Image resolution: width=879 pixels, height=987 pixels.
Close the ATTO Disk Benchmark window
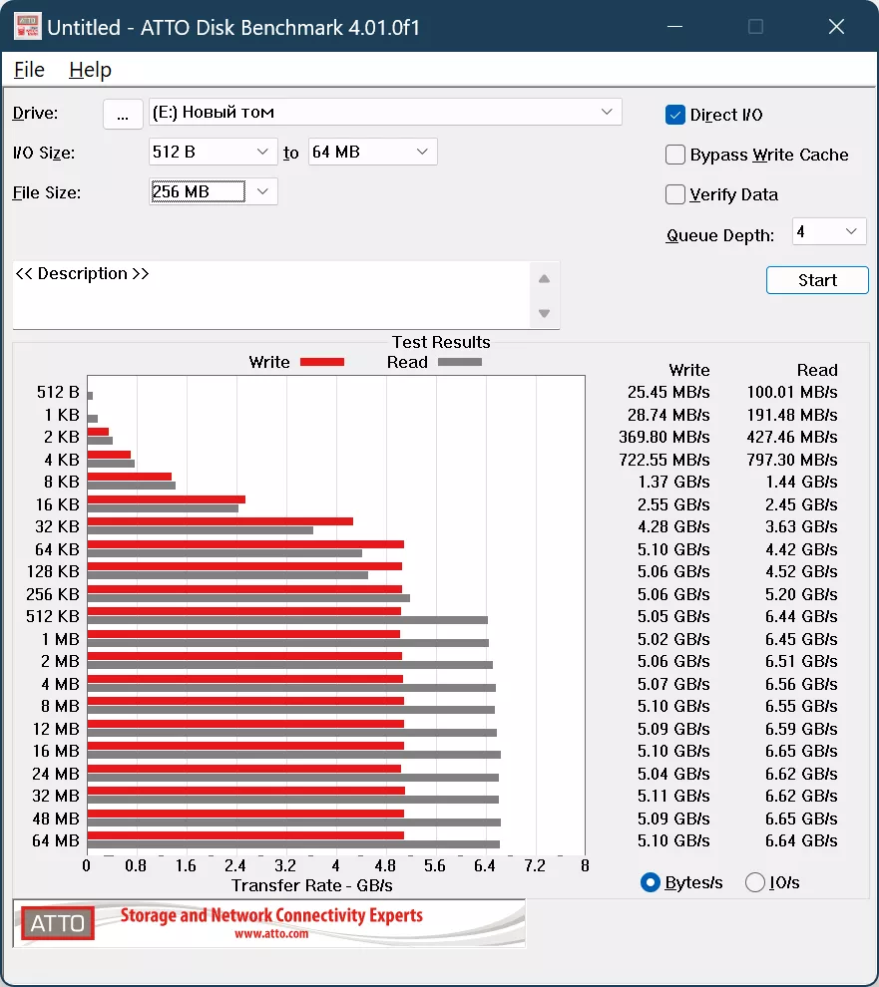pyautogui.click(x=836, y=27)
